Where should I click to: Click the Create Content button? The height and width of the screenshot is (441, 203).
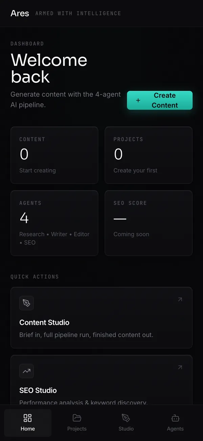tap(160, 100)
